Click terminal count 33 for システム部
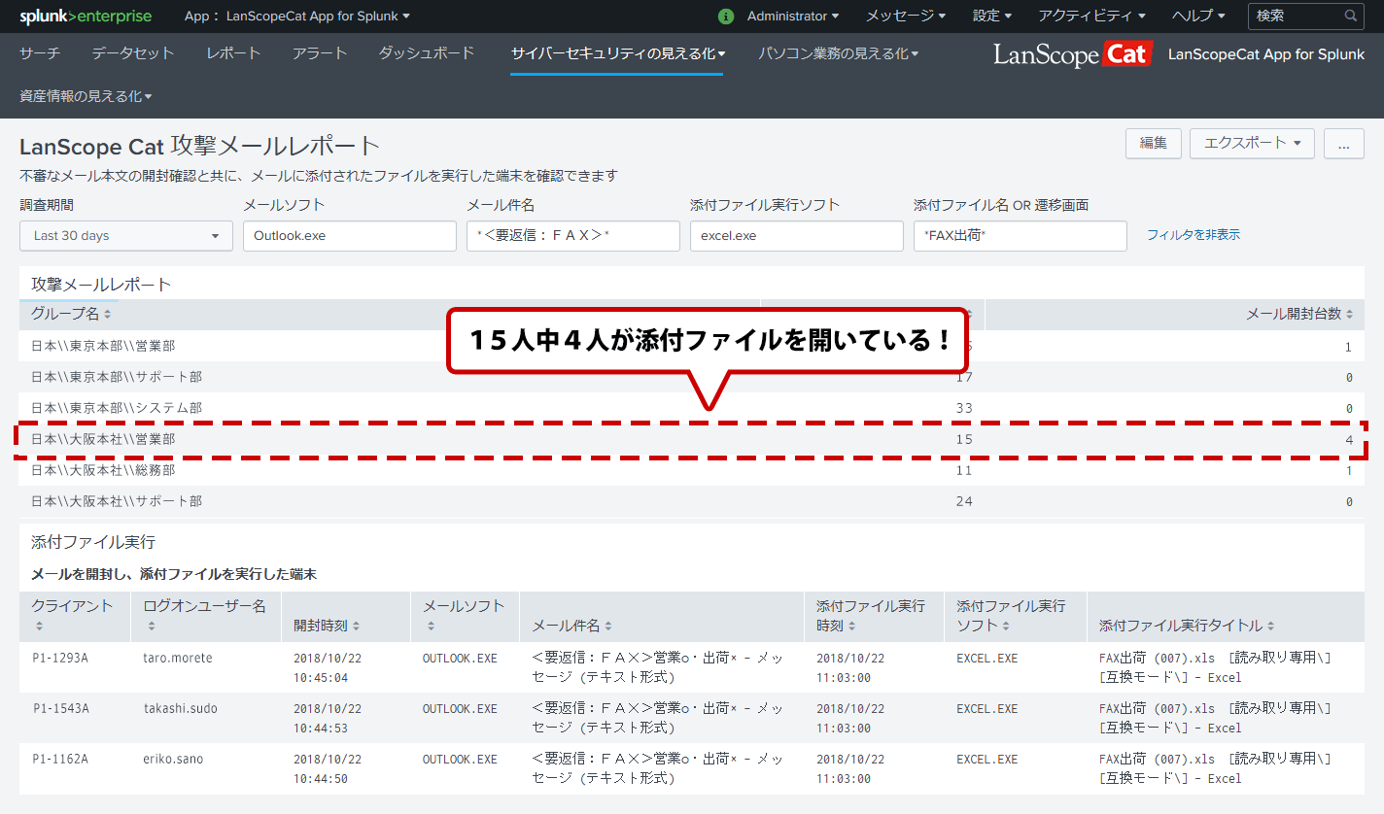 point(963,408)
